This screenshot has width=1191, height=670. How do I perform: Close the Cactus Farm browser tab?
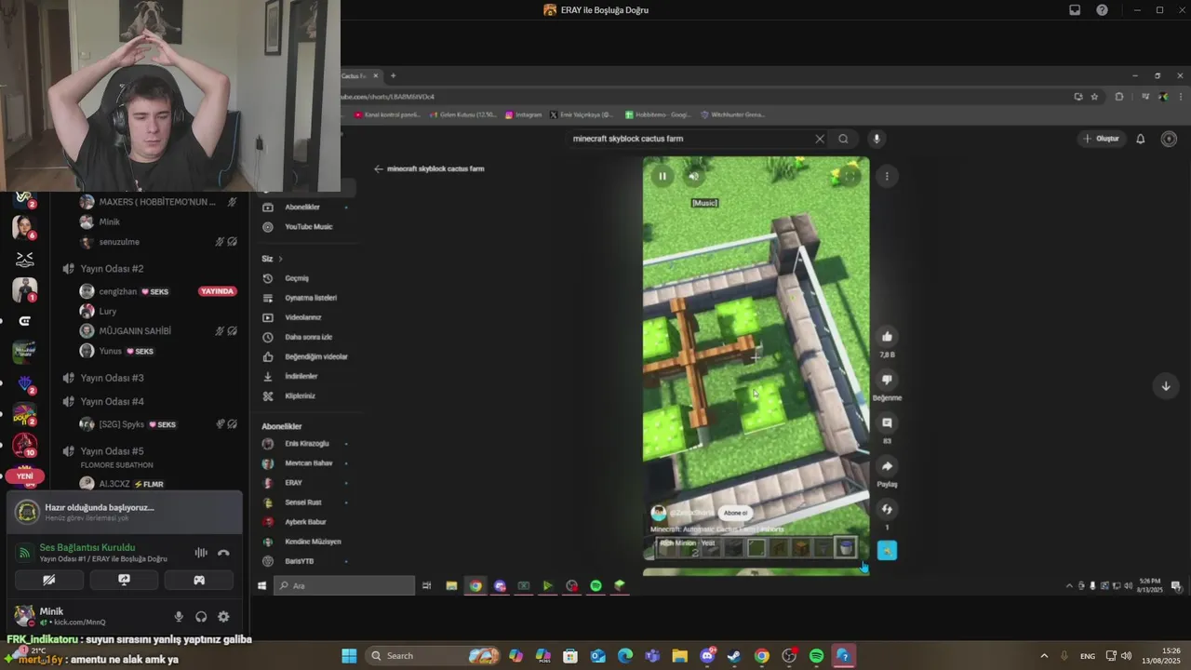376,75
